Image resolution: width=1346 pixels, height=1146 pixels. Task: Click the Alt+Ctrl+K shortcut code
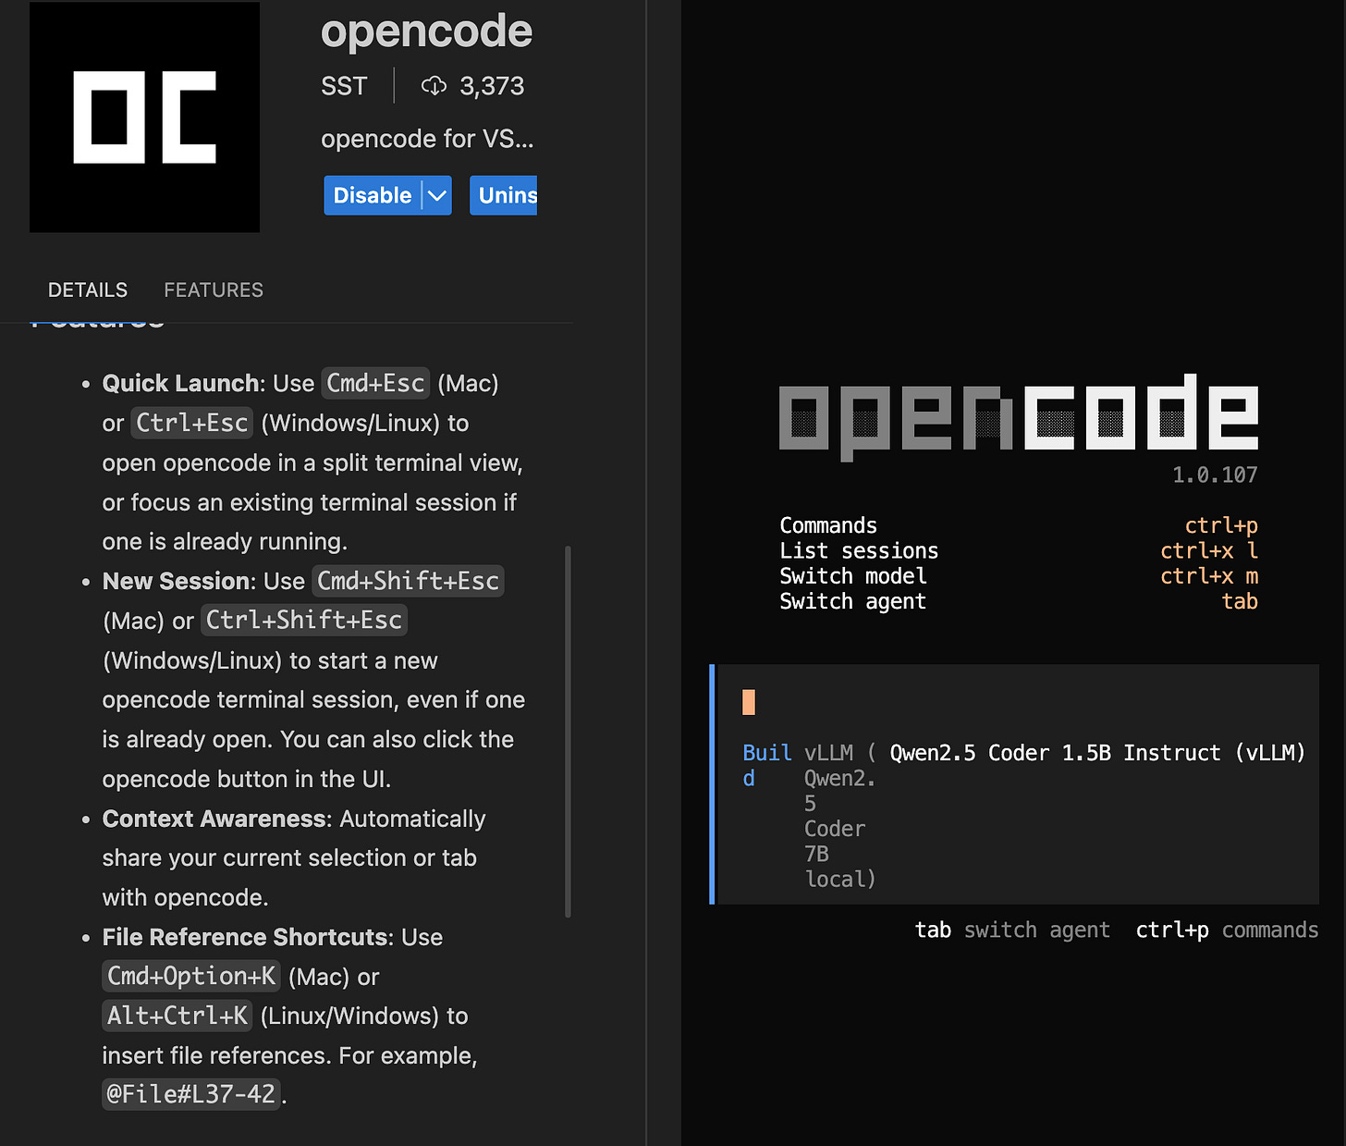click(x=177, y=1016)
